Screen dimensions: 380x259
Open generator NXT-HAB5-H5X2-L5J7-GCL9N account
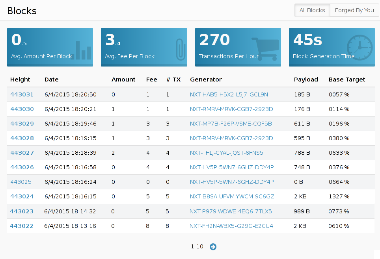point(229,94)
